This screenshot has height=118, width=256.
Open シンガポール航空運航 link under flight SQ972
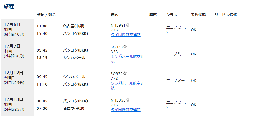tap(127, 83)
